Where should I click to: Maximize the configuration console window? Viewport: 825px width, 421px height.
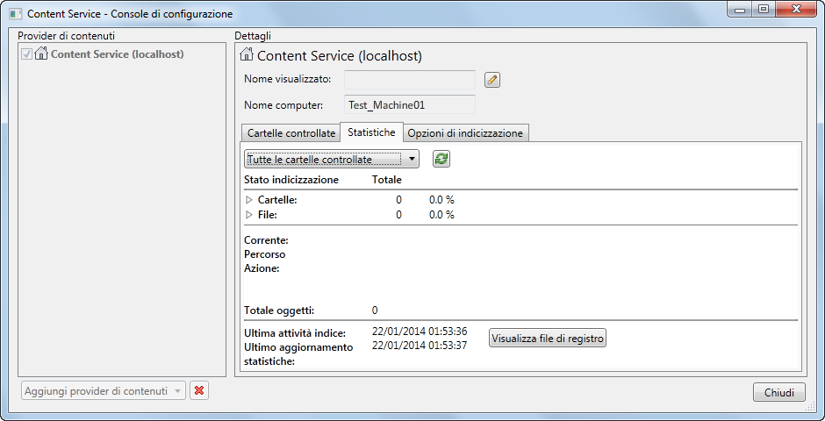tap(763, 10)
